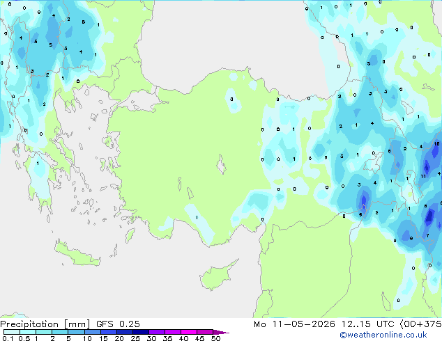The image size is (442, 341).
Task: Click the 0.5–1 mm legend color swatch
Action: [28, 332]
